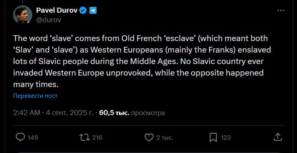Click the repost arrows icon
The image size is (297, 153).
point(85,138)
